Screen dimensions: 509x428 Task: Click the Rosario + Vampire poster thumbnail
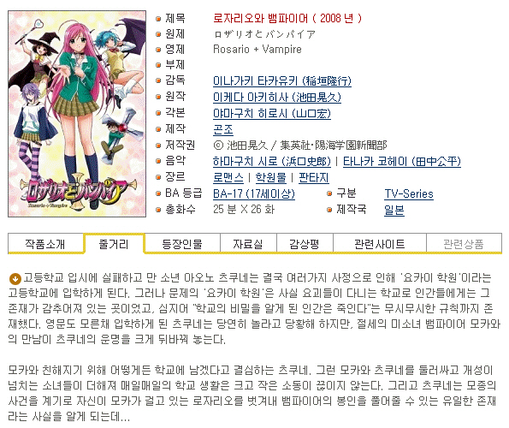pyautogui.click(x=77, y=114)
